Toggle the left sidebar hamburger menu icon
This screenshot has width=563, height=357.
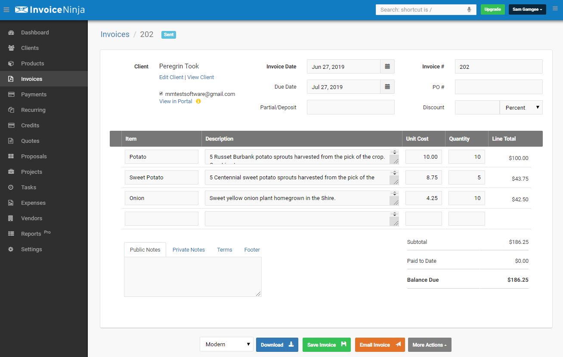[6, 9]
